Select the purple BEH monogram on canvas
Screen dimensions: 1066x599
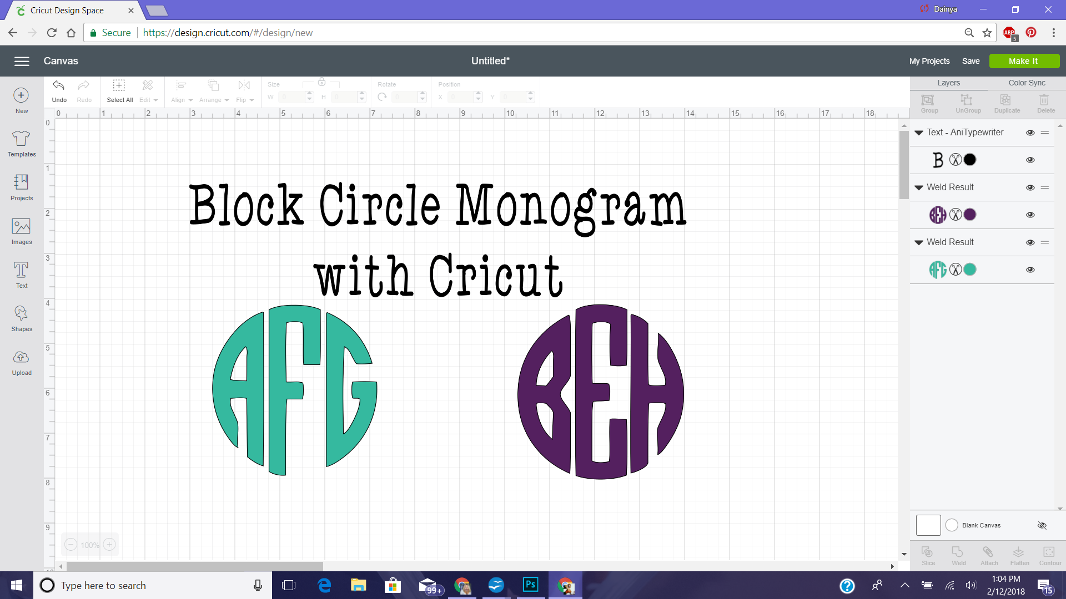pyautogui.click(x=601, y=392)
